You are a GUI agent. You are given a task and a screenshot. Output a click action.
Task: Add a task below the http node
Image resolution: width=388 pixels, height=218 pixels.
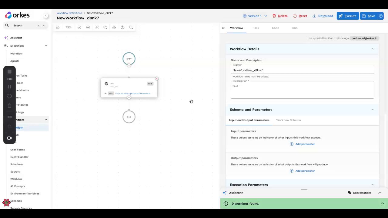coord(129,97)
